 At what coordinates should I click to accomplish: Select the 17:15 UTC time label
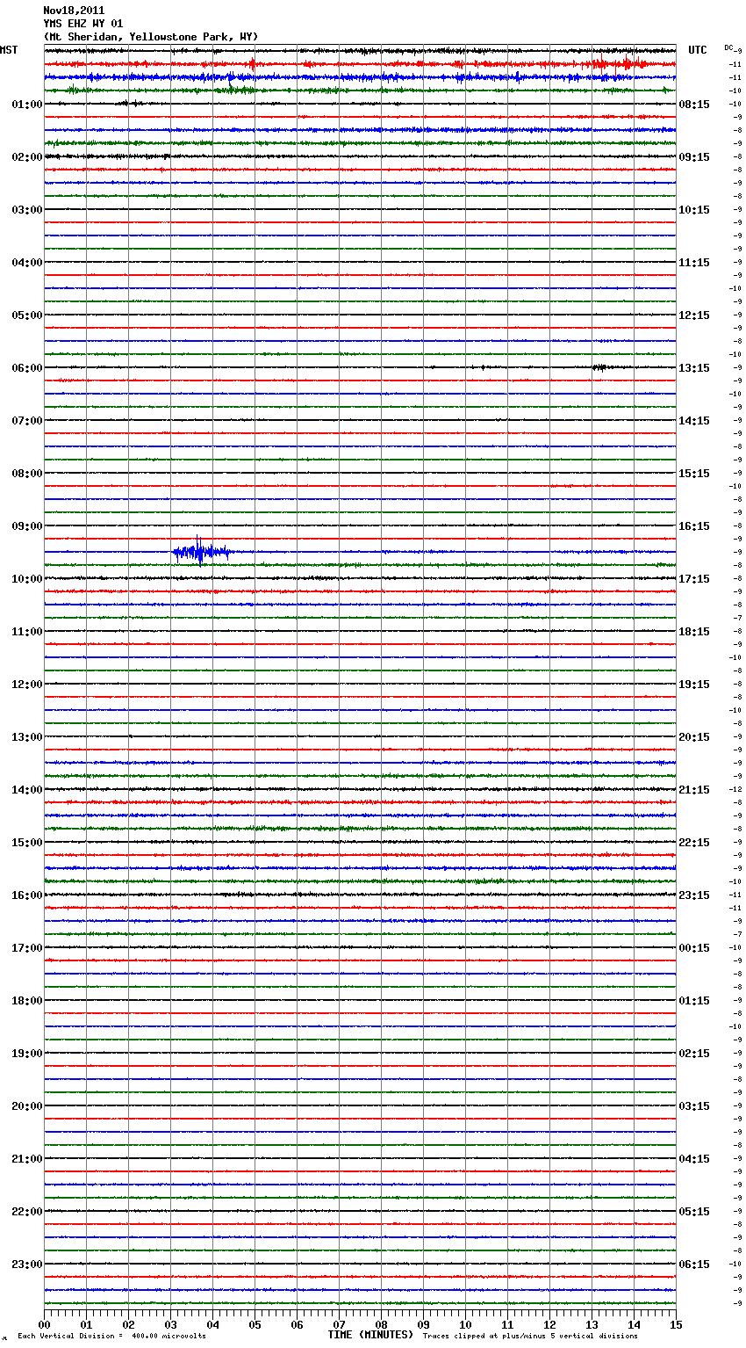coord(694,579)
